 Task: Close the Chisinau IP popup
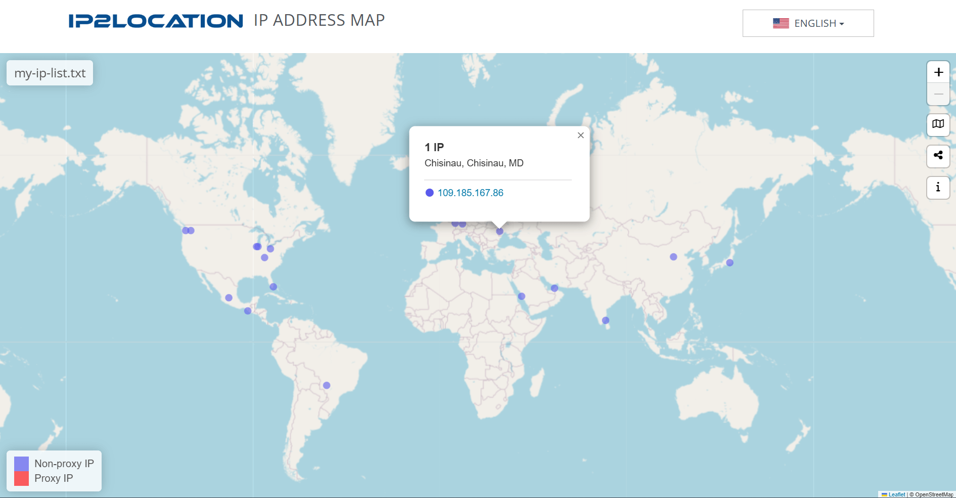click(x=580, y=135)
